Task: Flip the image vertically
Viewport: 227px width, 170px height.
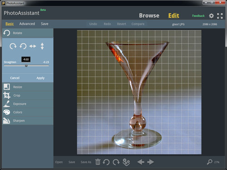Action: click(x=42, y=46)
